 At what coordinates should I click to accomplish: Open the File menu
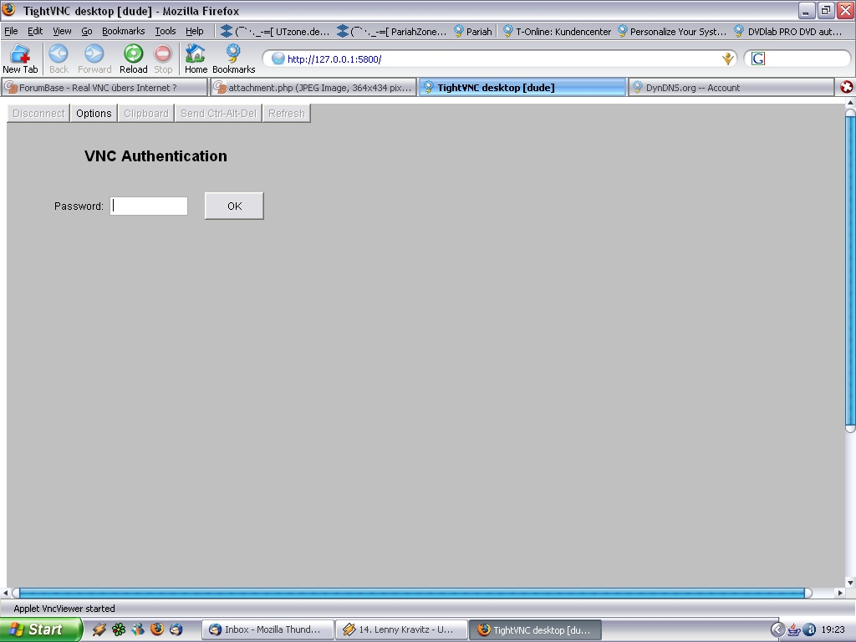(11, 31)
